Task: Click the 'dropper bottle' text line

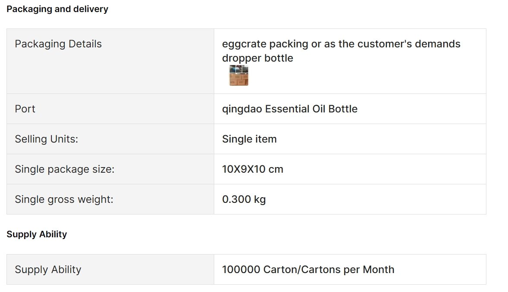Action: [257, 58]
